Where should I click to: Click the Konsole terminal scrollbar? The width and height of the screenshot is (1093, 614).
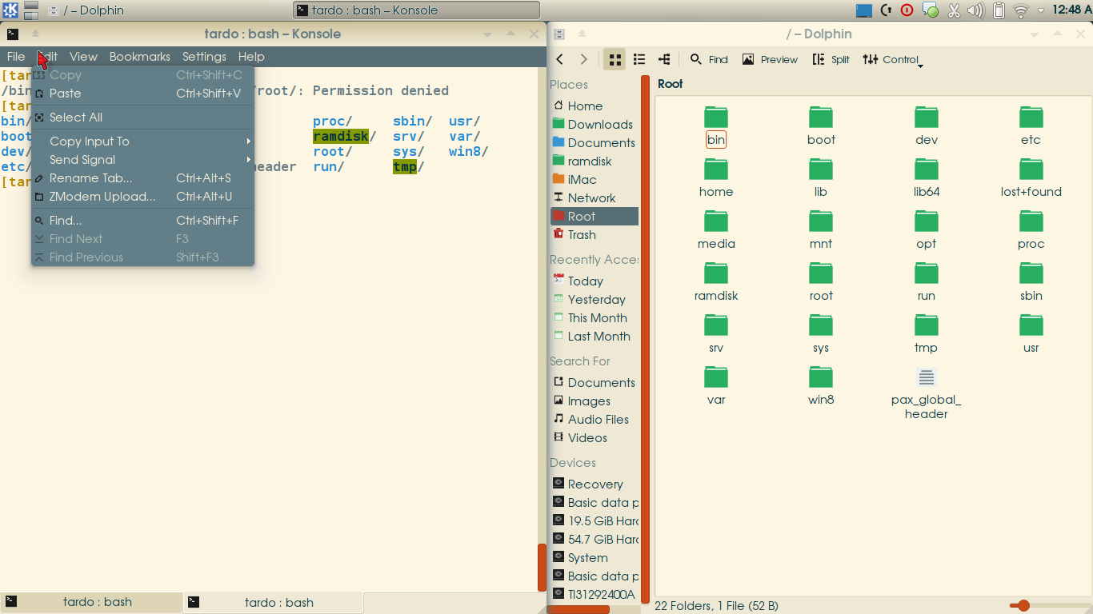542,567
